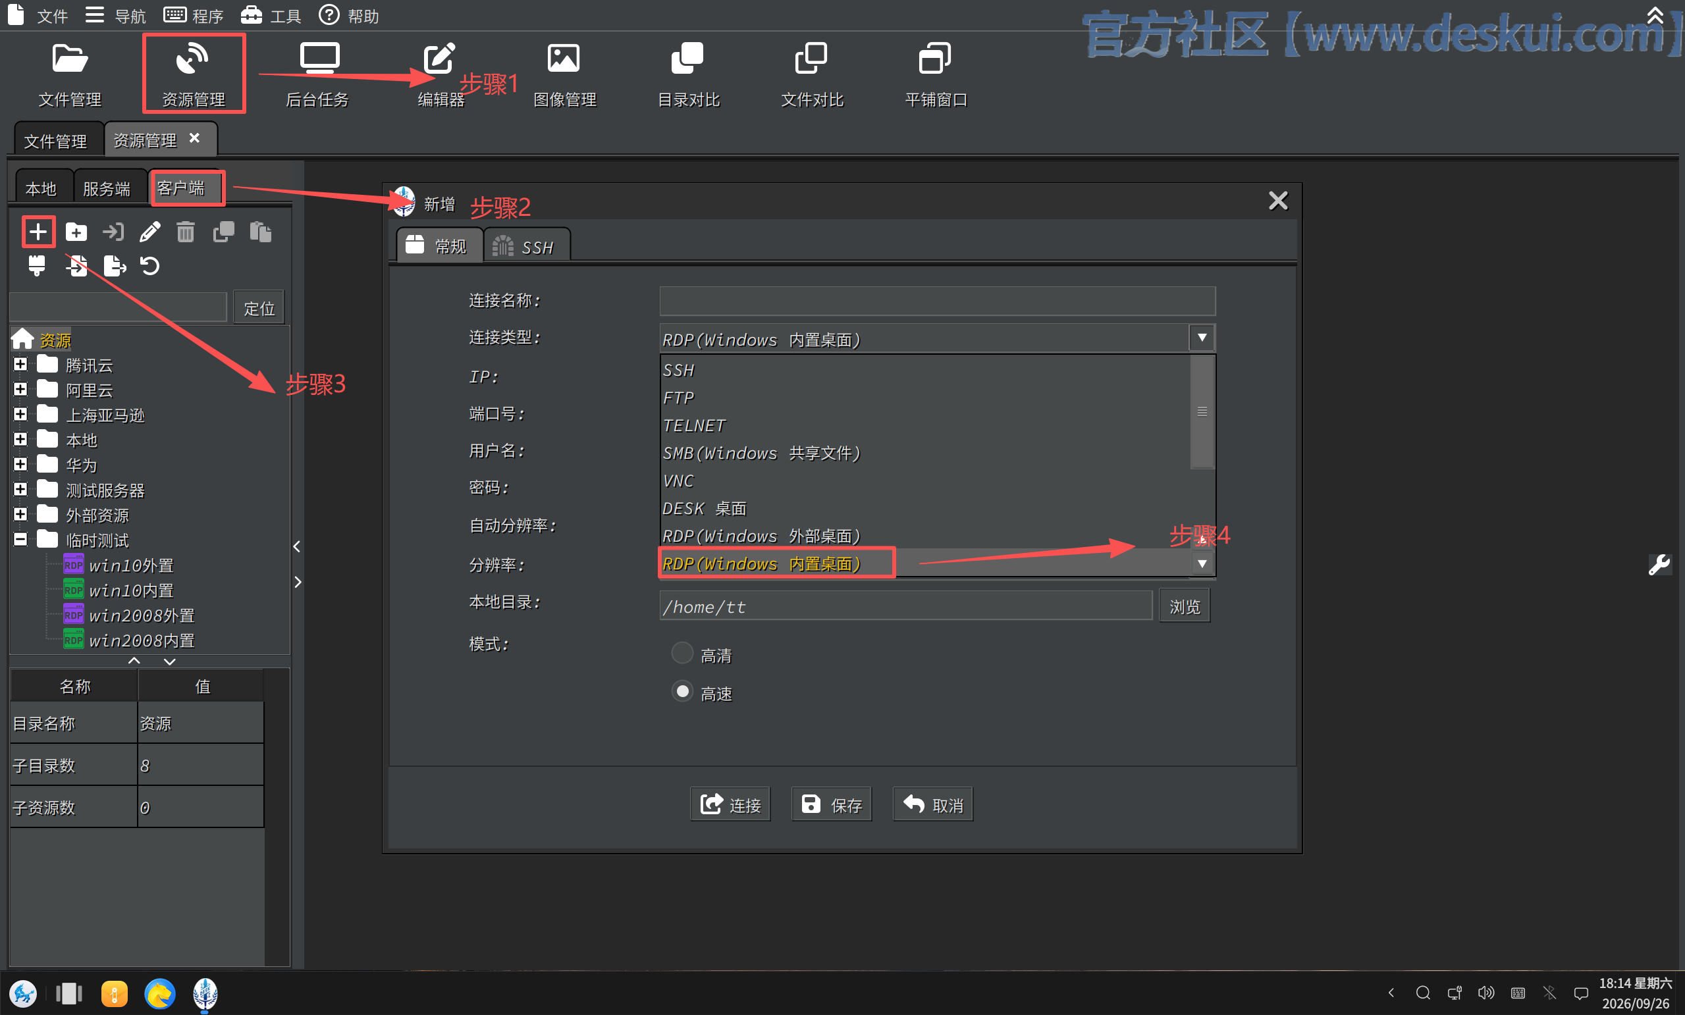Click the taskbar search icon
This screenshot has height=1015, width=1685.
tap(1422, 993)
